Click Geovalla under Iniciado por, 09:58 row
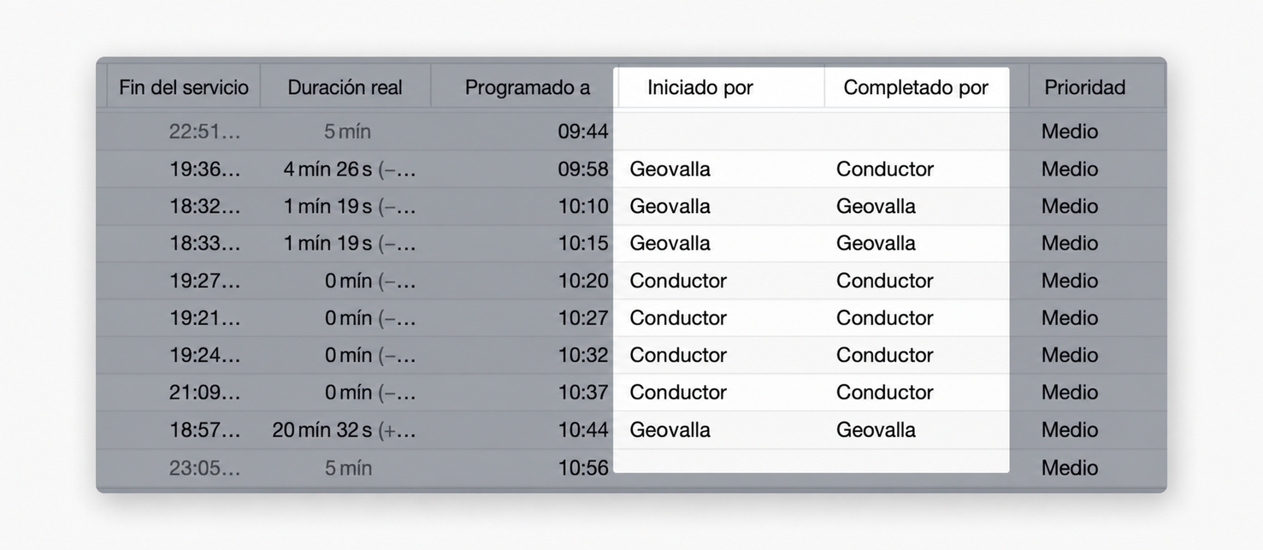This screenshot has height=550, width=1263. coord(670,169)
